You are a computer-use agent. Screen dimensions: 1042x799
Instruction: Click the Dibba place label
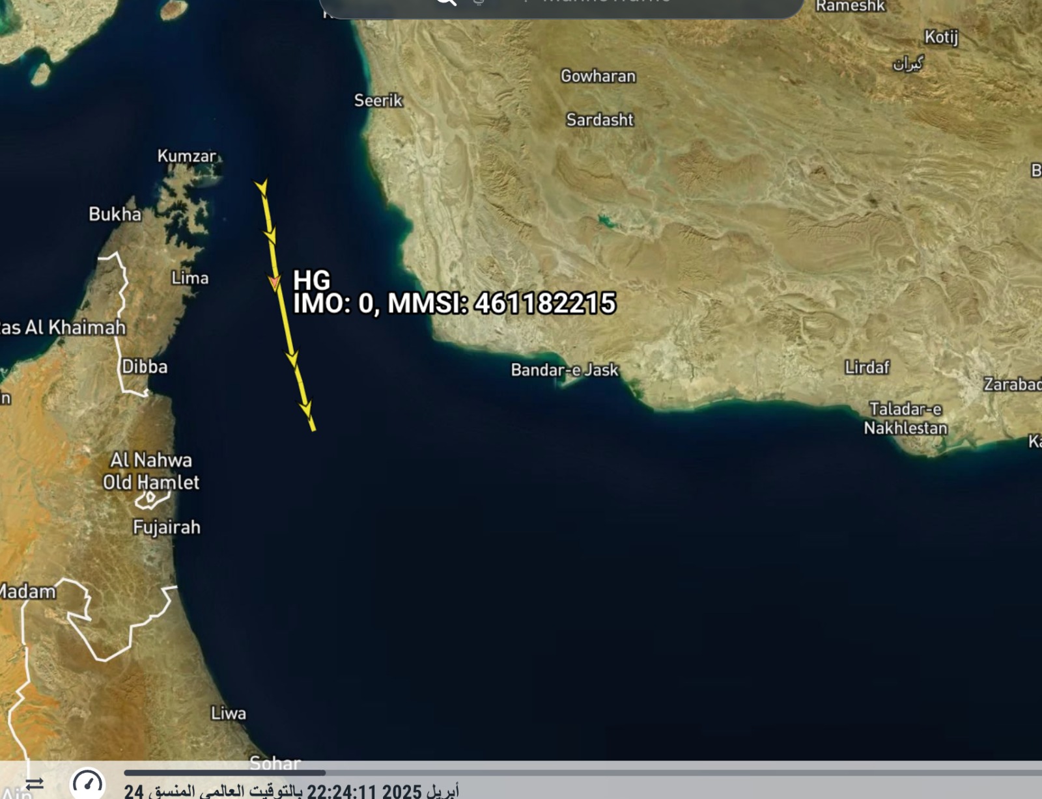pos(145,366)
